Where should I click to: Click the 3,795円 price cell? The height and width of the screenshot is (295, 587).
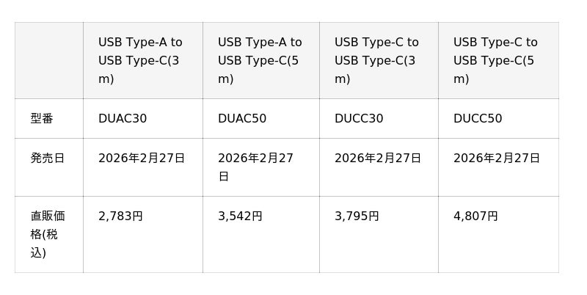click(357, 216)
